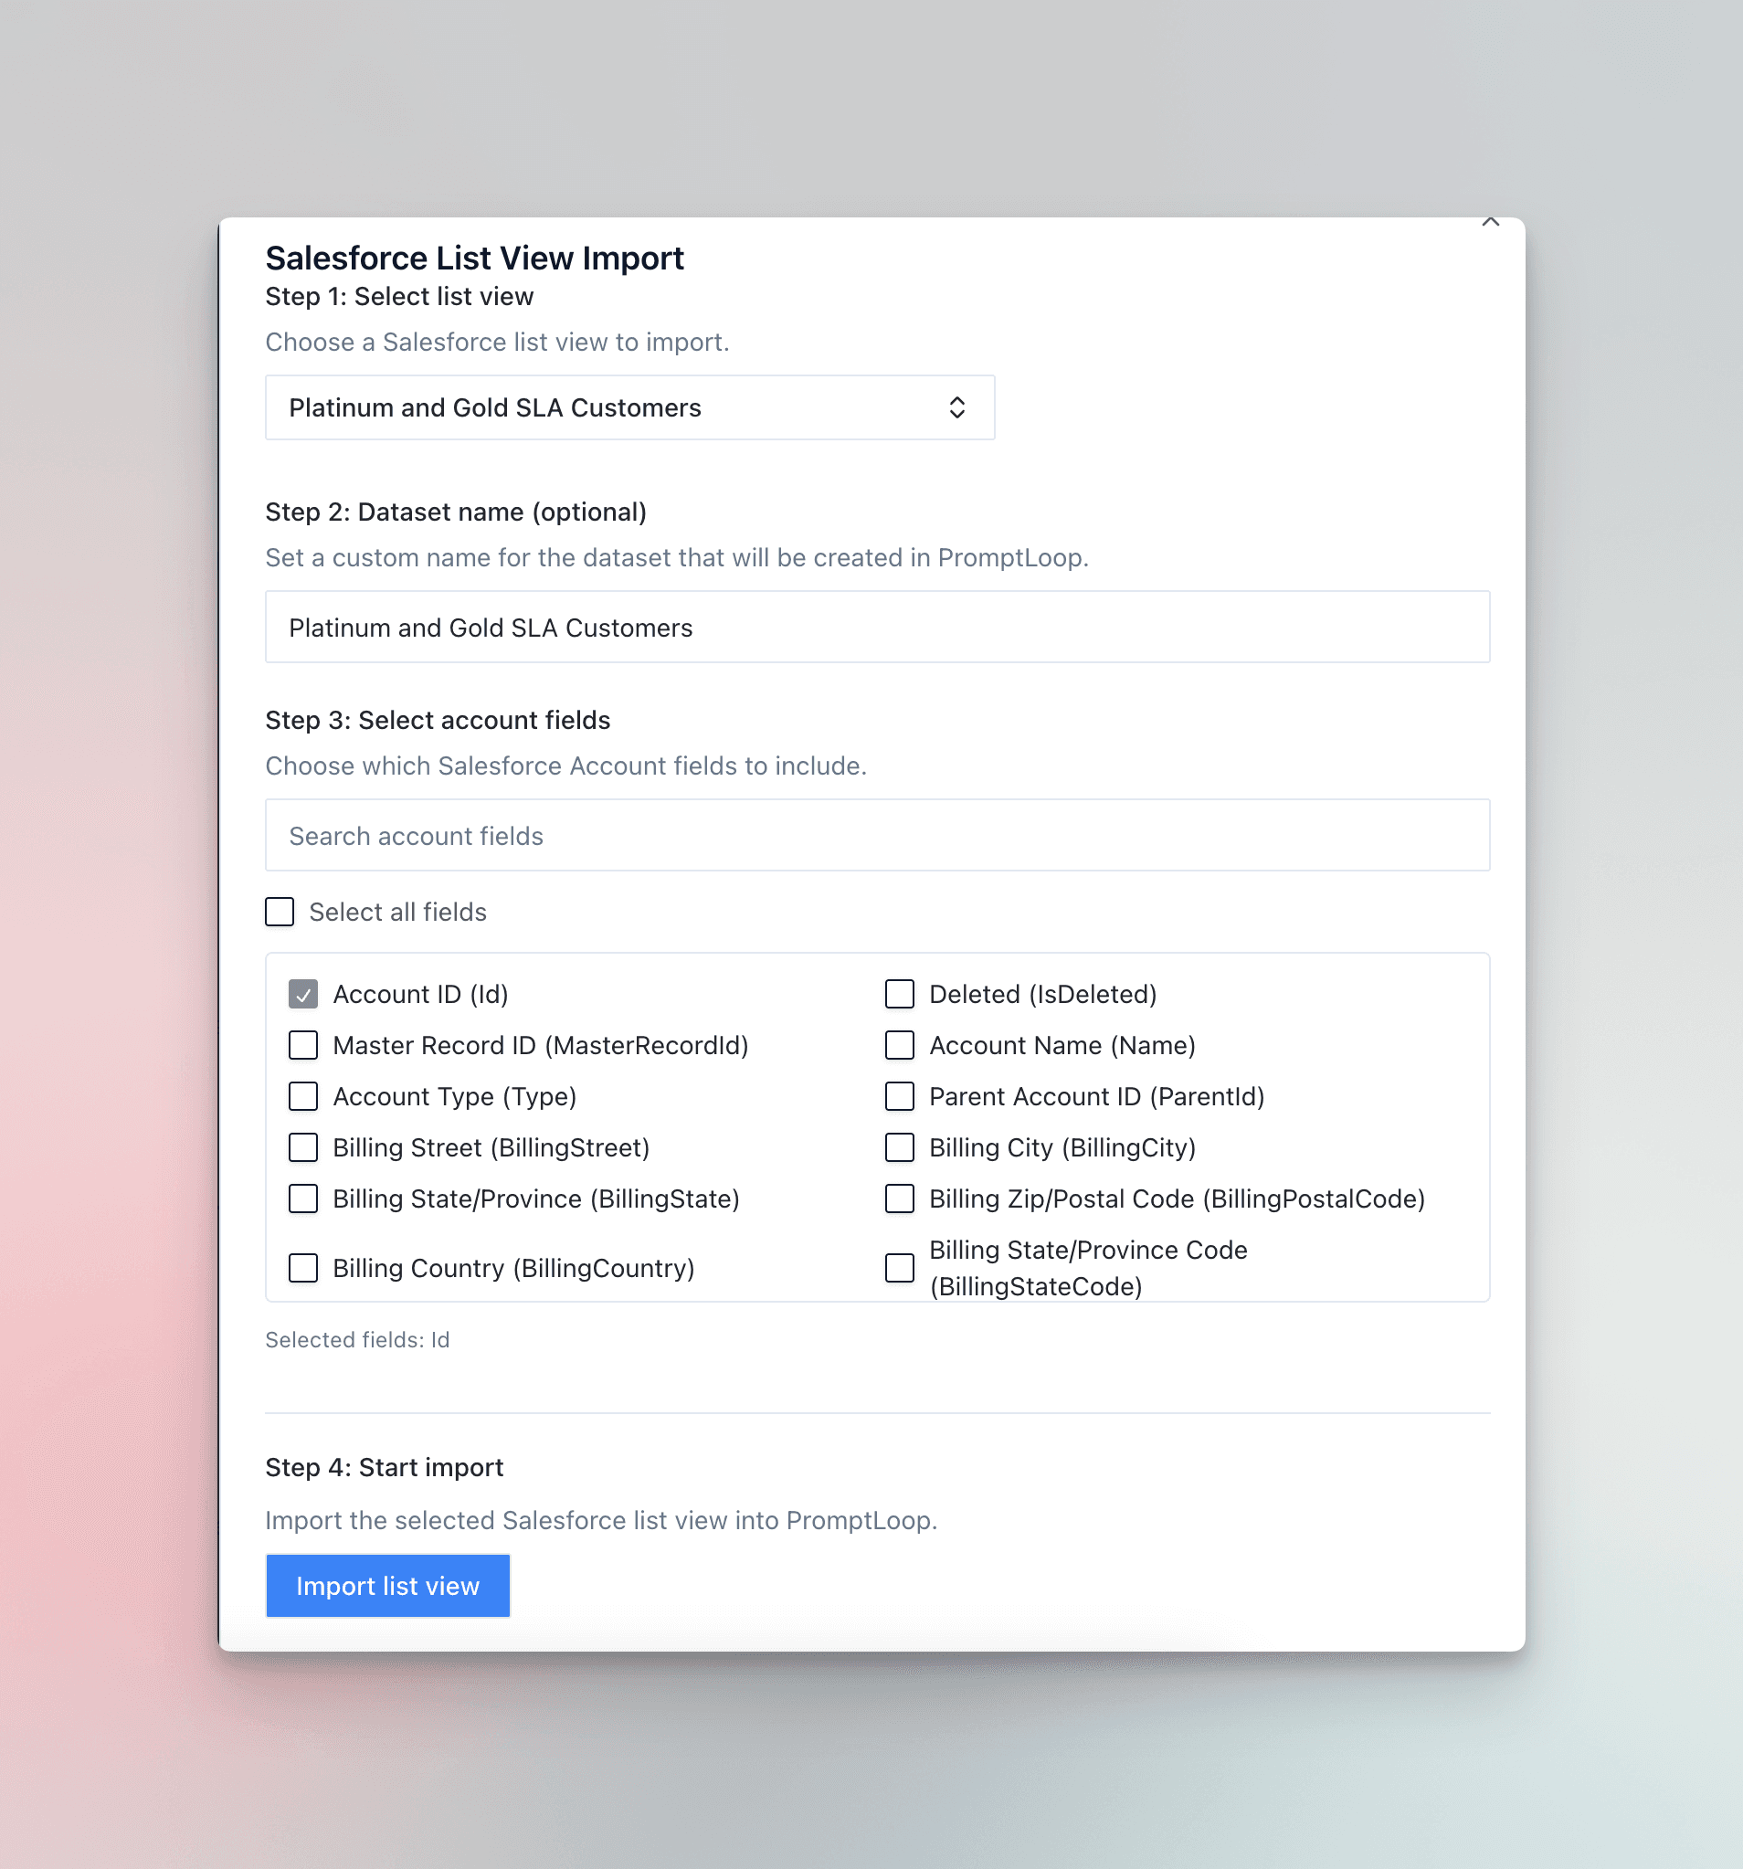Check Billing State/Province (BillingState)
The height and width of the screenshot is (1869, 1743).
302,1198
